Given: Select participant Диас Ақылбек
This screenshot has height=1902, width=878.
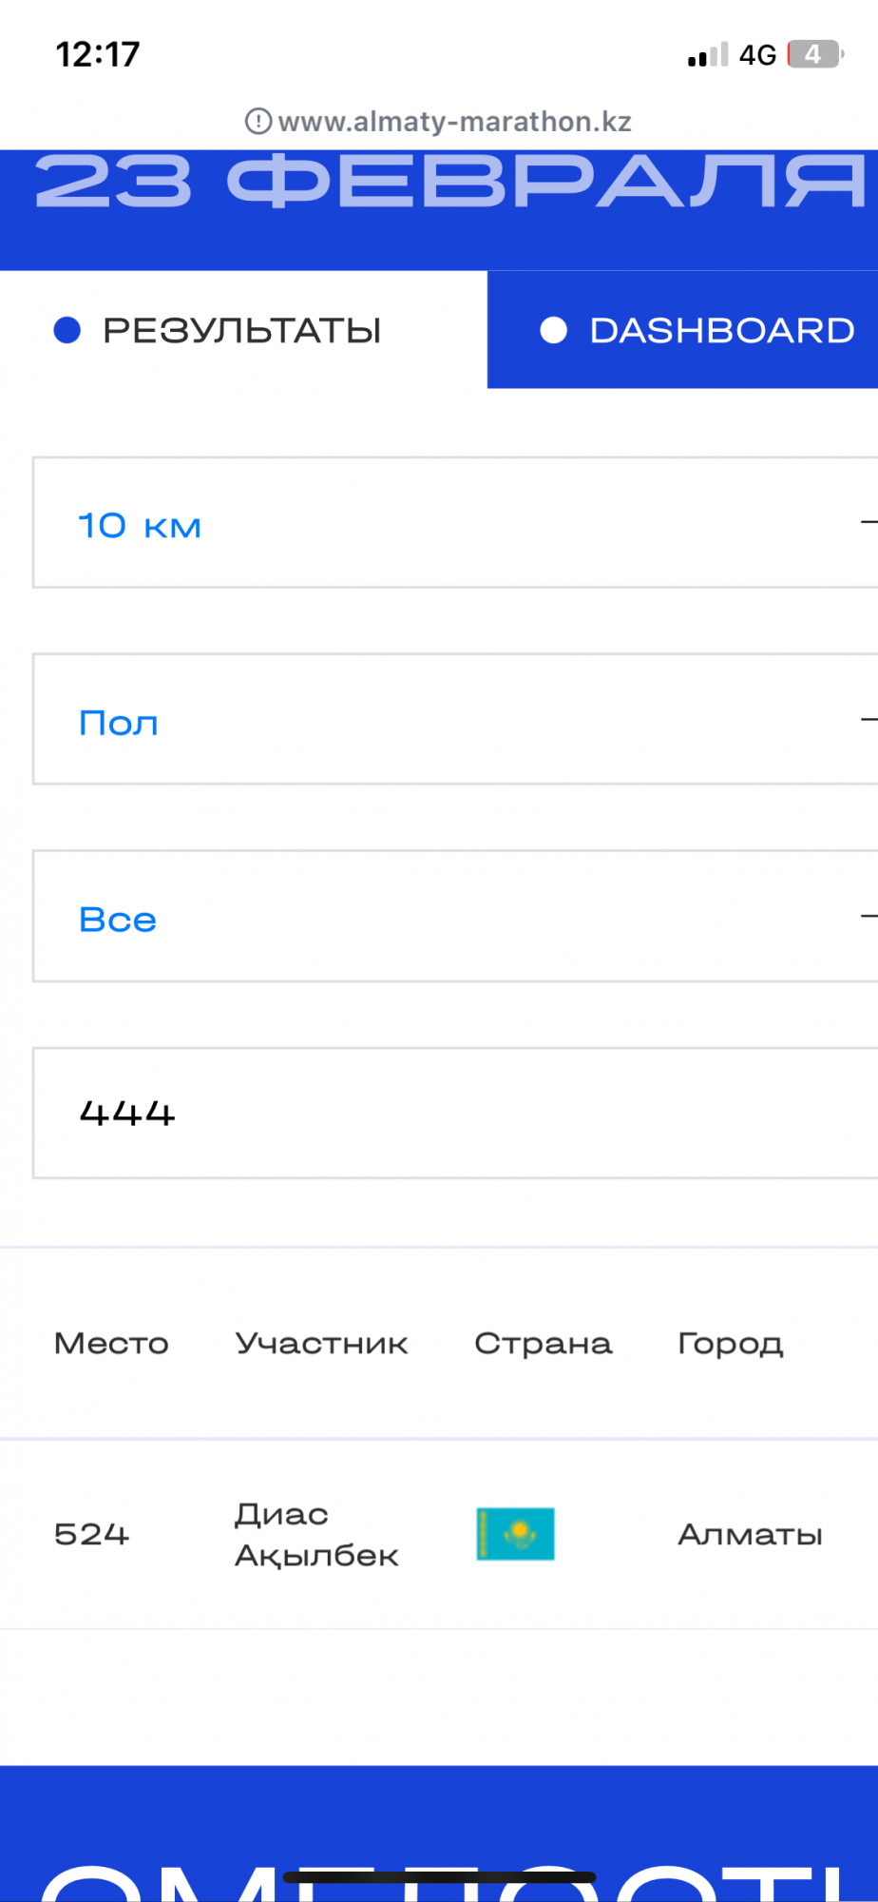Looking at the screenshot, I should tap(316, 1534).
